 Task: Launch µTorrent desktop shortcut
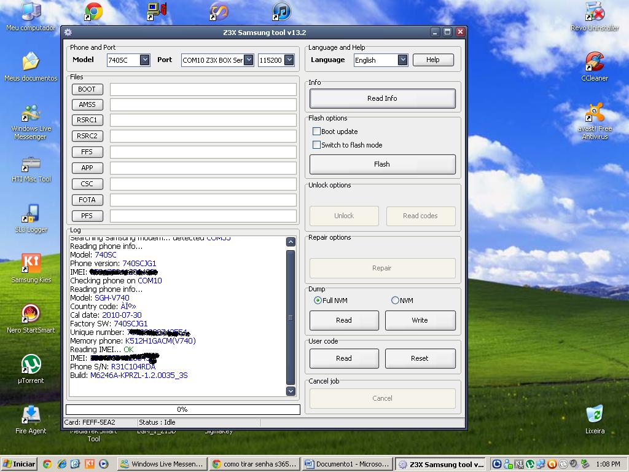click(x=31, y=369)
